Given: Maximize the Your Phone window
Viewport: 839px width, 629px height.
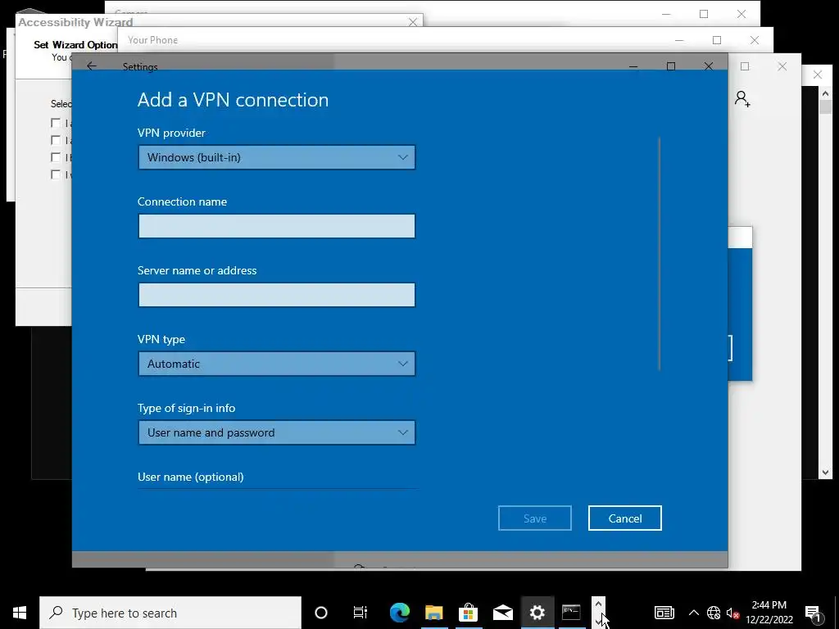Looking at the screenshot, I should pyautogui.click(x=717, y=40).
